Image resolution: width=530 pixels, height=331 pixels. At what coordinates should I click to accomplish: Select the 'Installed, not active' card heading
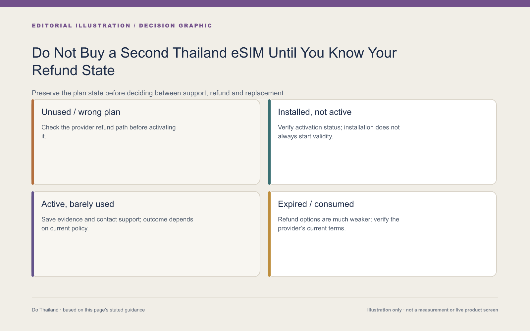(315, 112)
